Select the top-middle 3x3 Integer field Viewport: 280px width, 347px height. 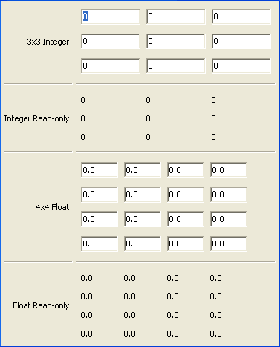tap(176, 16)
